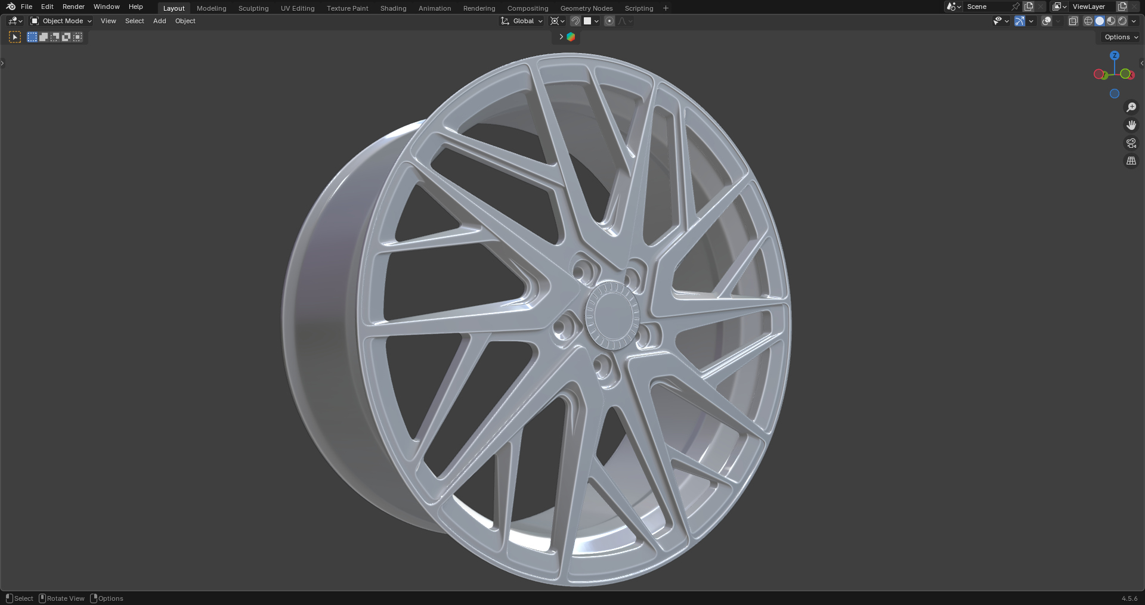1145x605 pixels.
Task: Open the viewport View menu
Action: click(x=109, y=21)
